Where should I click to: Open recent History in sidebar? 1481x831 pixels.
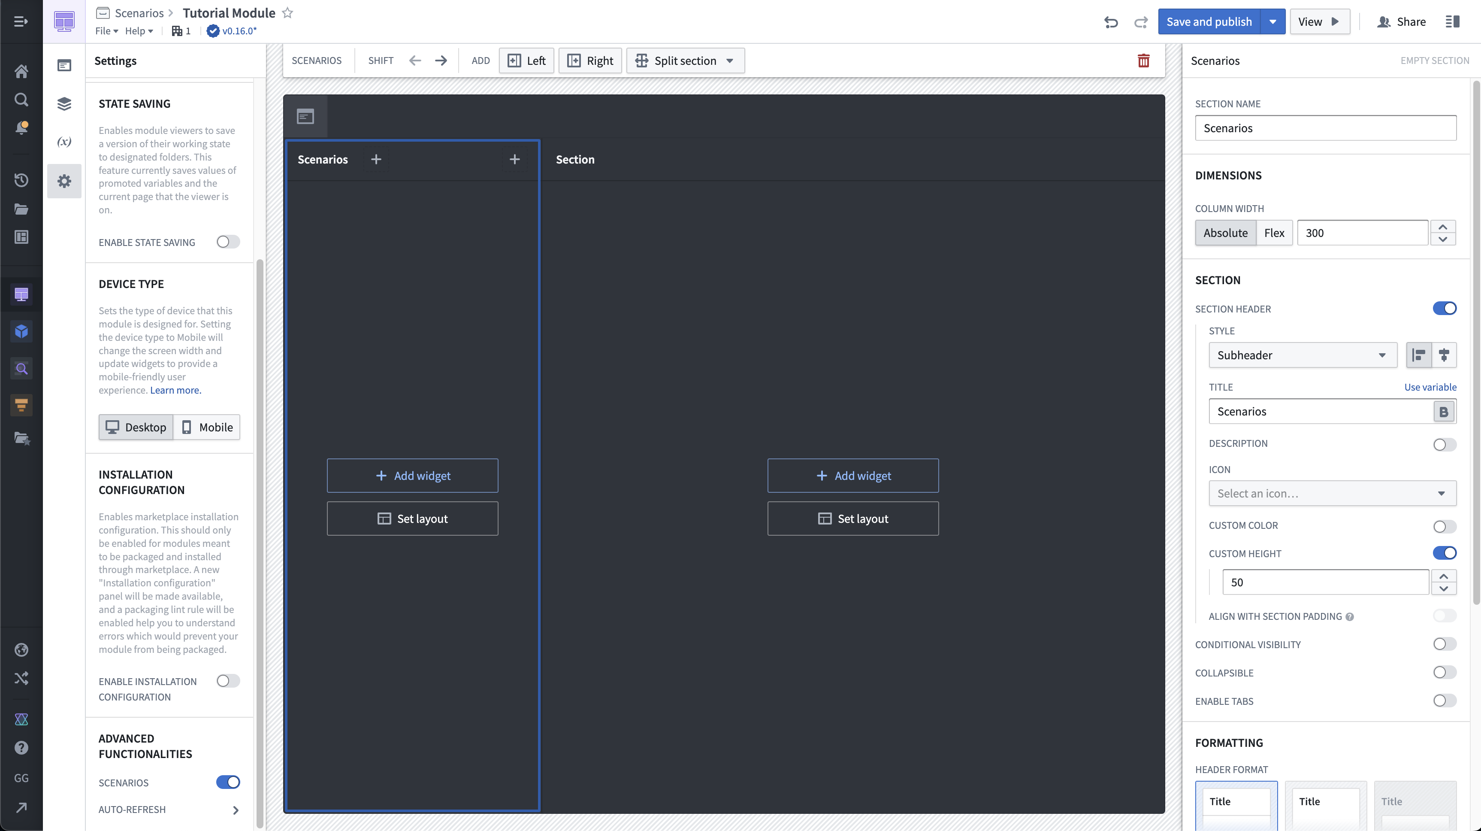(x=21, y=180)
